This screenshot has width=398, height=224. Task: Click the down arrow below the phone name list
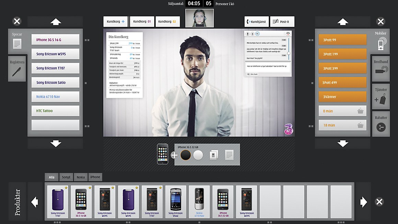56,144
